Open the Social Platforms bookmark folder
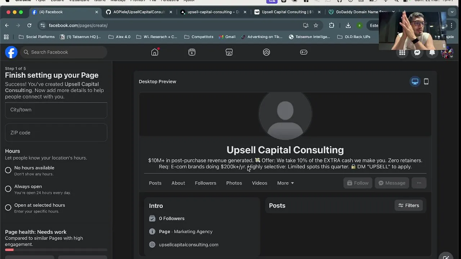Screen dimensions: 461x259 point(36,37)
